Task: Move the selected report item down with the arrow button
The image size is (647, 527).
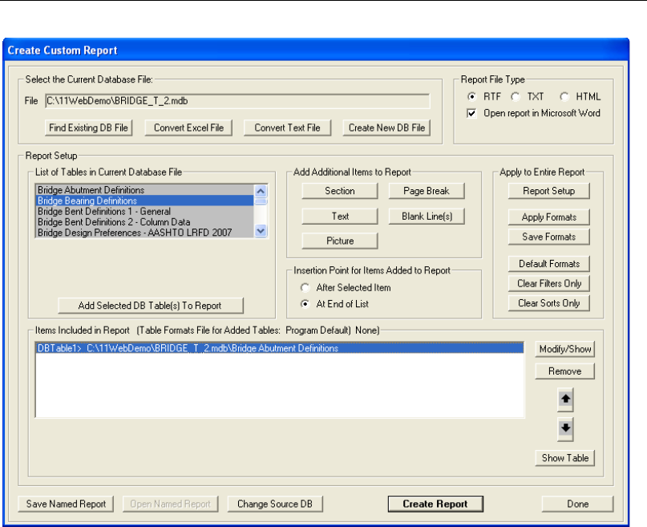Action: (x=565, y=429)
